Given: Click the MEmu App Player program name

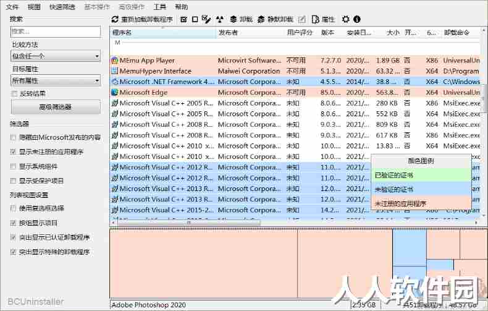Looking at the screenshot, I should [147, 61].
